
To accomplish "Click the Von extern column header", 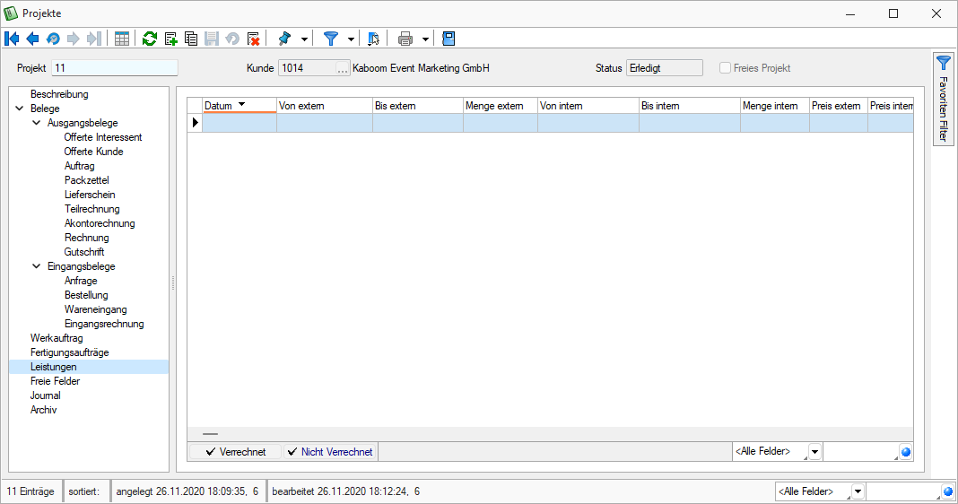I will click(325, 106).
